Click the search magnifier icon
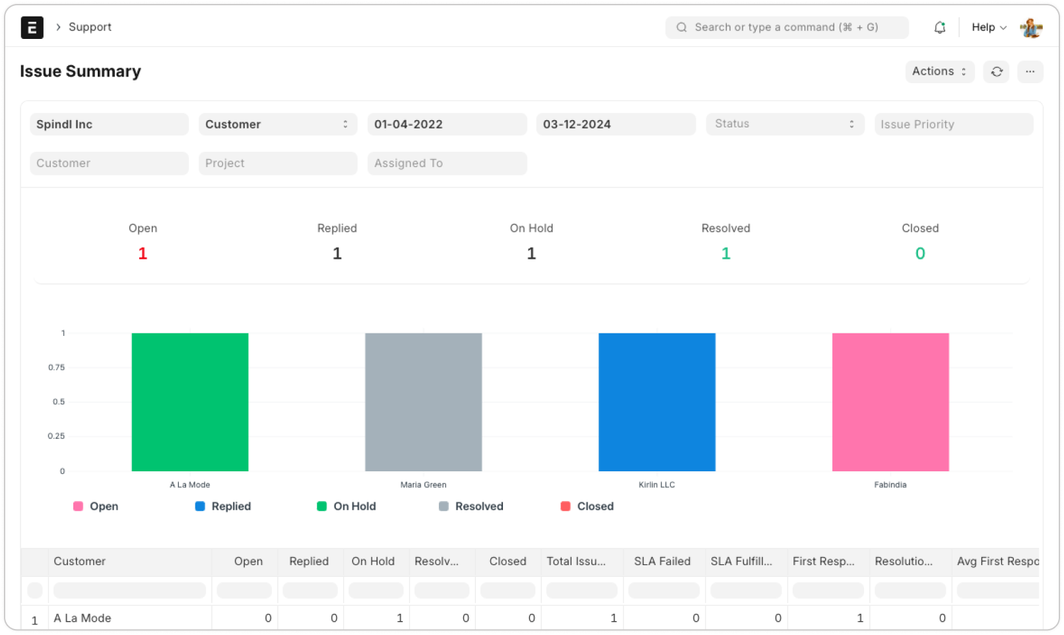The image size is (1064, 635). [x=681, y=27]
